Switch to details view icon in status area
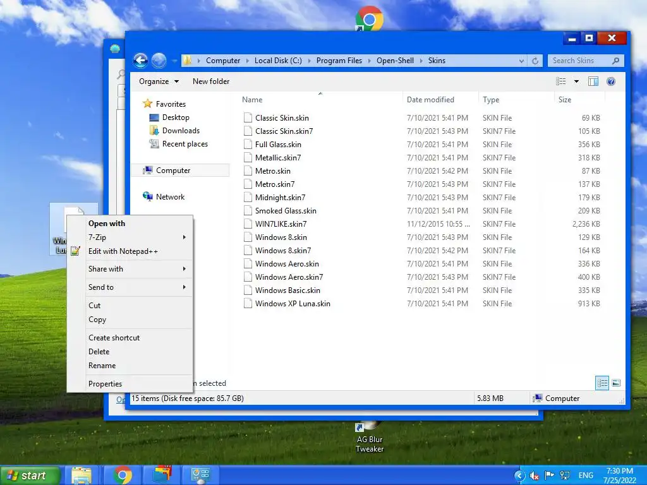 pyautogui.click(x=602, y=383)
